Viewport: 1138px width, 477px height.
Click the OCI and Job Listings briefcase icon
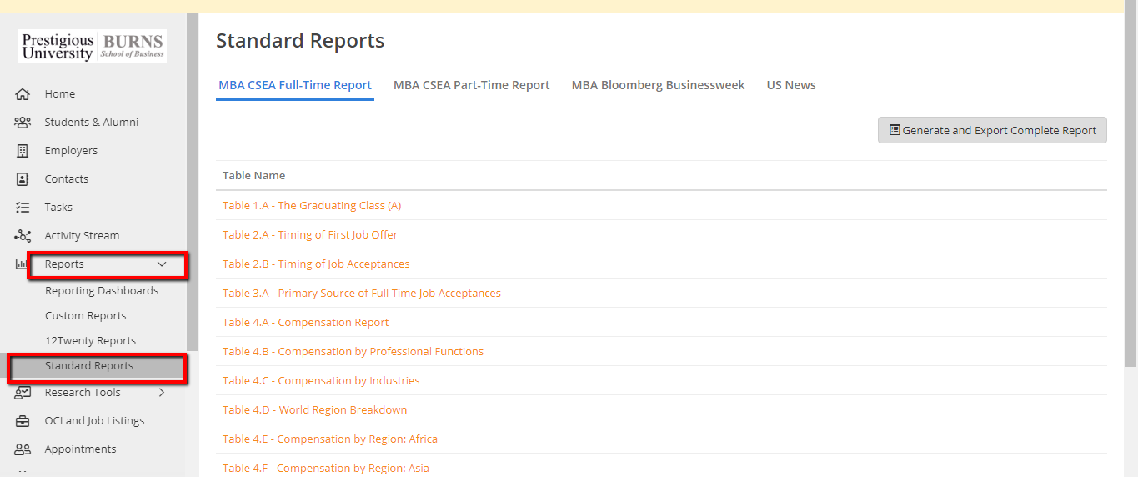click(23, 421)
